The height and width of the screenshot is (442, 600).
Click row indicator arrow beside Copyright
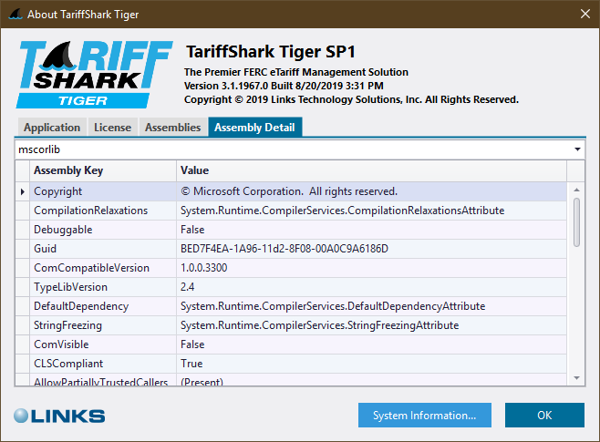click(23, 191)
